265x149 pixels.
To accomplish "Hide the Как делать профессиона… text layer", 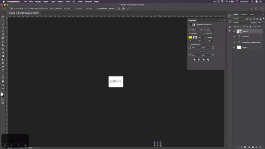I will click(234, 42).
